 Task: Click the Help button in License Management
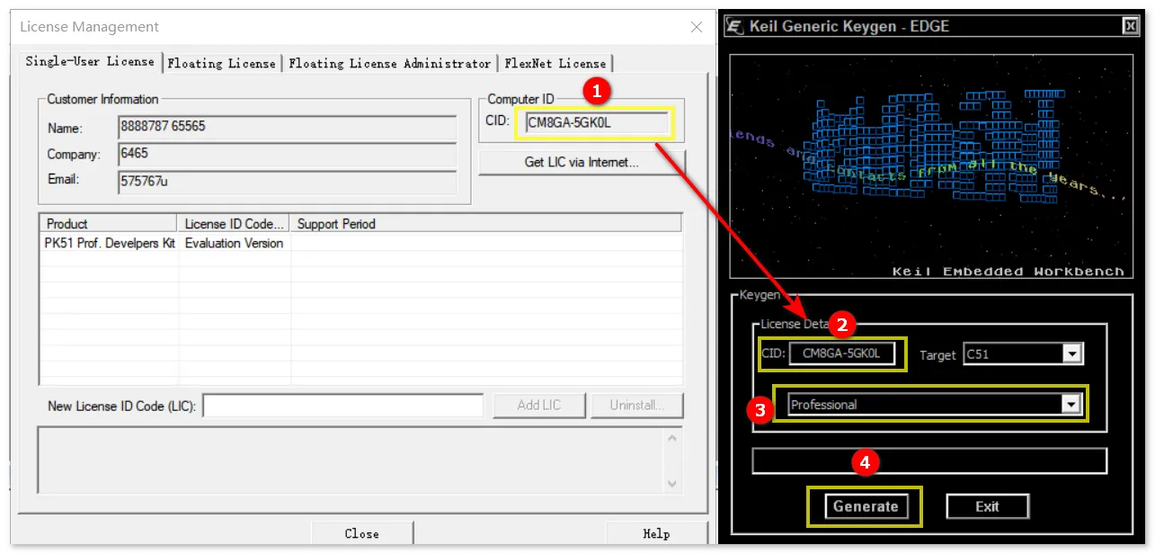656,533
